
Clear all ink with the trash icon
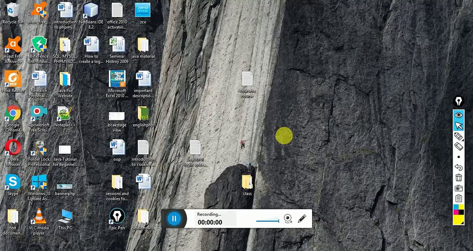(459, 178)
